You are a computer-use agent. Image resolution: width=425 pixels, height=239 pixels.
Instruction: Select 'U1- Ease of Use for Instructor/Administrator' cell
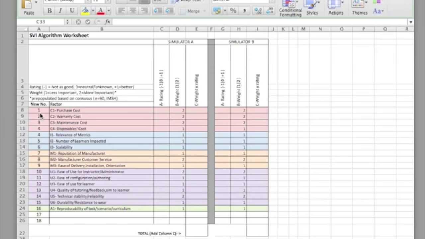click(102, 172)
